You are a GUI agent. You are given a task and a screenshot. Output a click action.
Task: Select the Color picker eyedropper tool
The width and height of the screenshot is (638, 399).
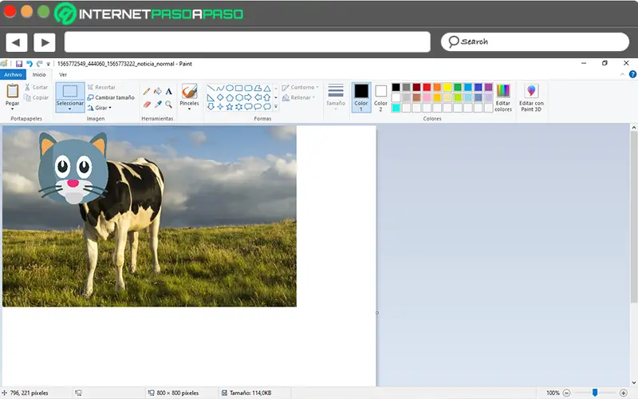(x=157, y=105)
